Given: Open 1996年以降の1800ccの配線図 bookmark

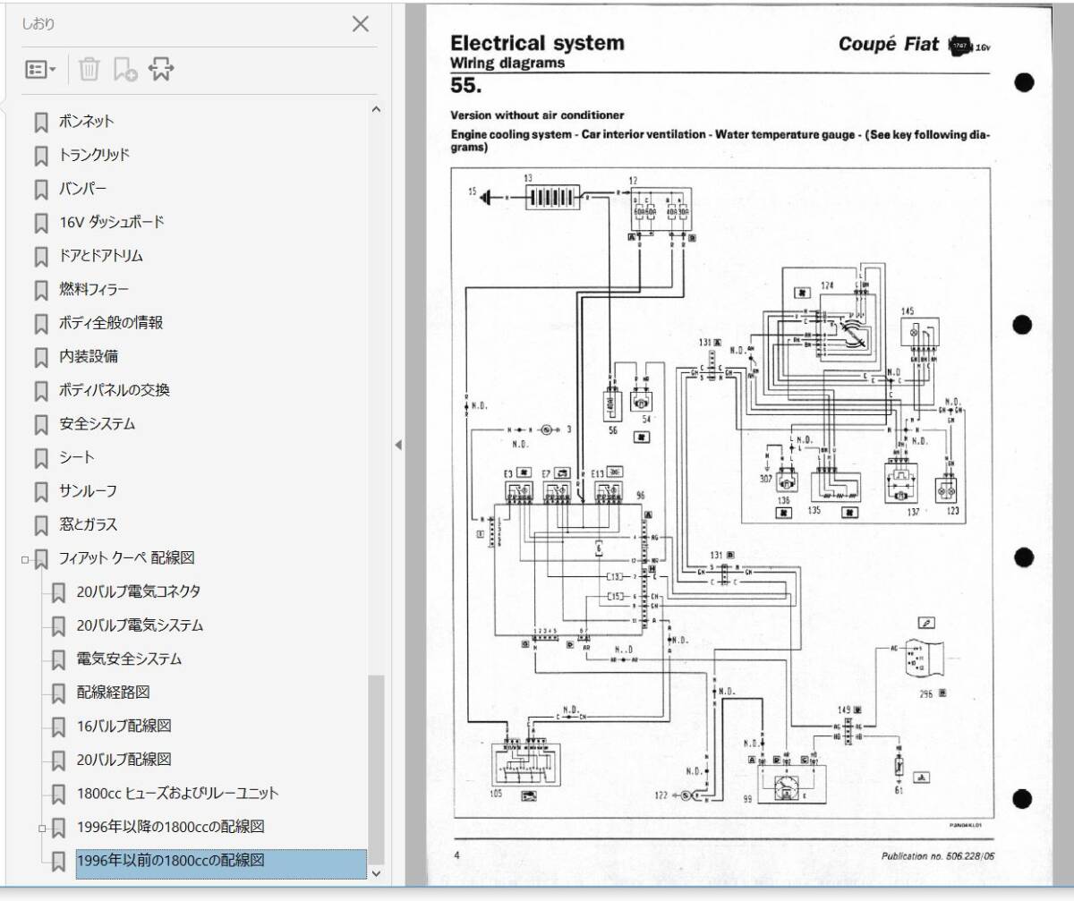Looking at the screenshot, I should [x=170, y=827].
